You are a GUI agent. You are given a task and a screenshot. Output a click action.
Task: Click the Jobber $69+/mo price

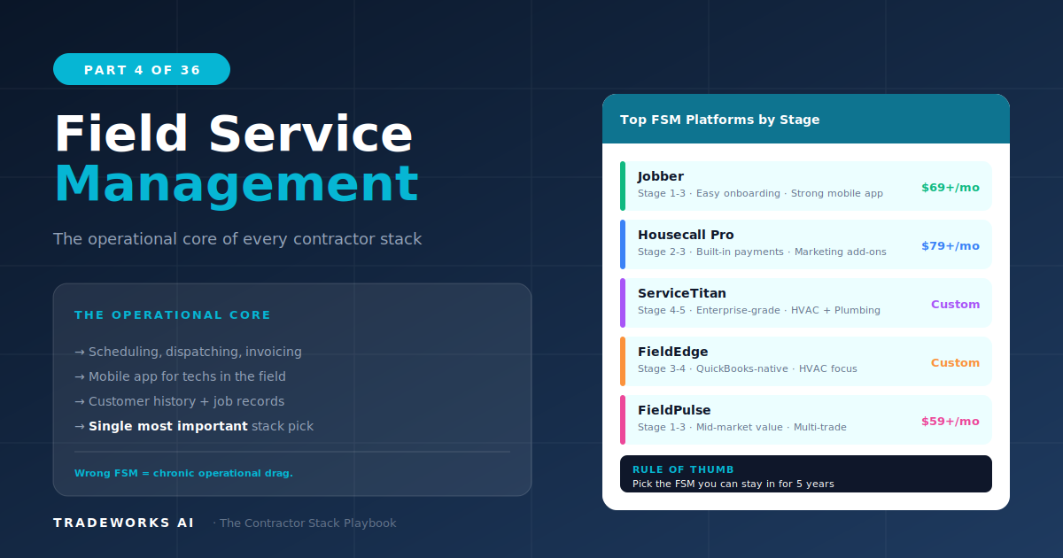pos(950,188)
